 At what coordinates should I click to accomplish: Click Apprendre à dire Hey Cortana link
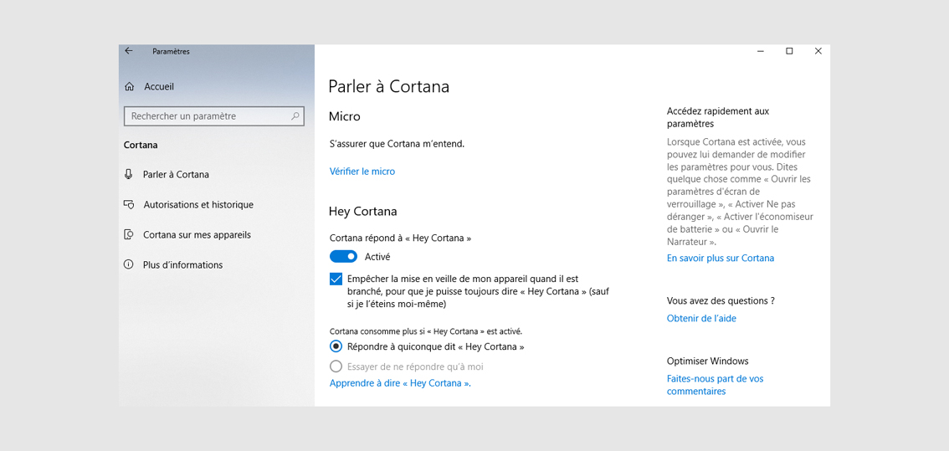(400, 383)
